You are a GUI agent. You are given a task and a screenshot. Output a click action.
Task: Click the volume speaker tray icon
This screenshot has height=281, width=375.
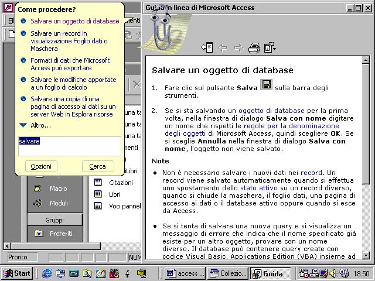(x=332, y=273)
